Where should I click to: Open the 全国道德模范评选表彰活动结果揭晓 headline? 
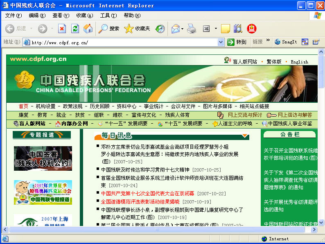click(x=140, y=202)
